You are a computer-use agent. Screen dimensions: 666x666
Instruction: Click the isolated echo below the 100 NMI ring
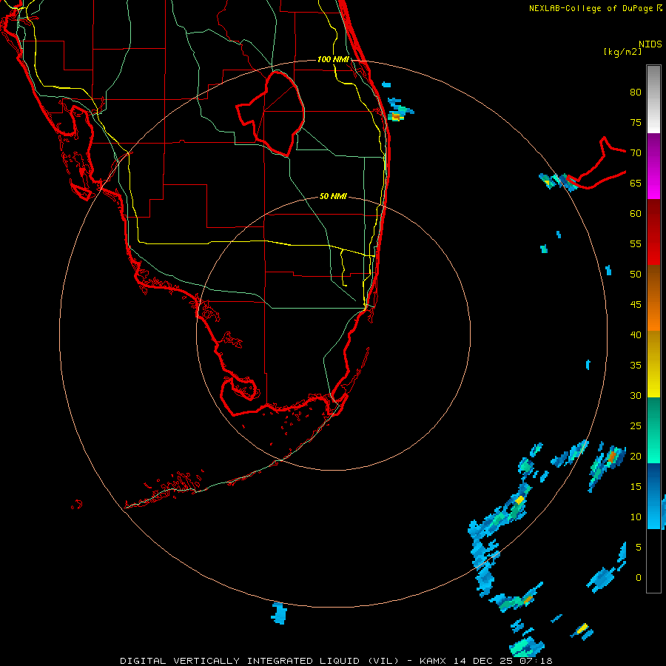[279, 613]
